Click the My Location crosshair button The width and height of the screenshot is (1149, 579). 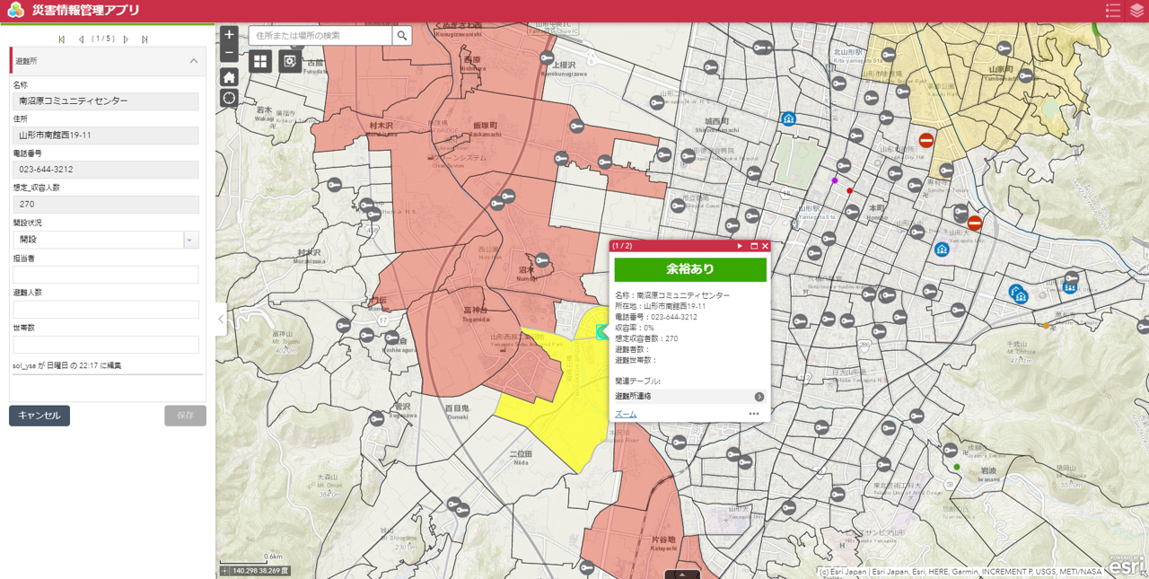click(x=229, y=98)
